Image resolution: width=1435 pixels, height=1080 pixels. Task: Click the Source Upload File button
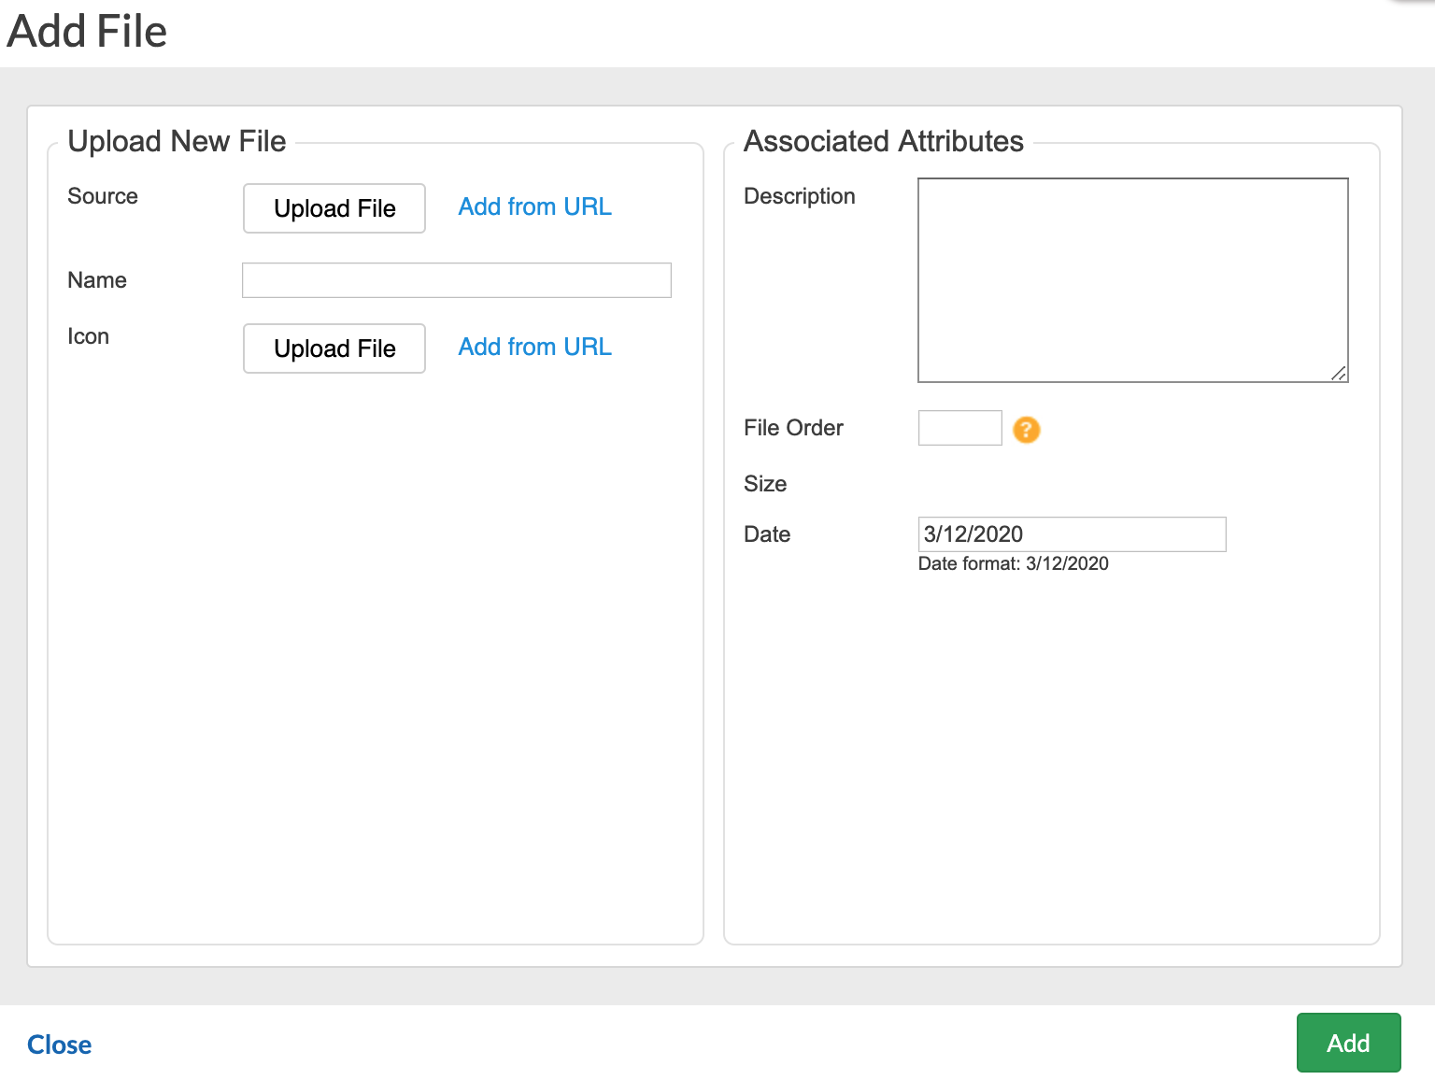pos(334,208)
